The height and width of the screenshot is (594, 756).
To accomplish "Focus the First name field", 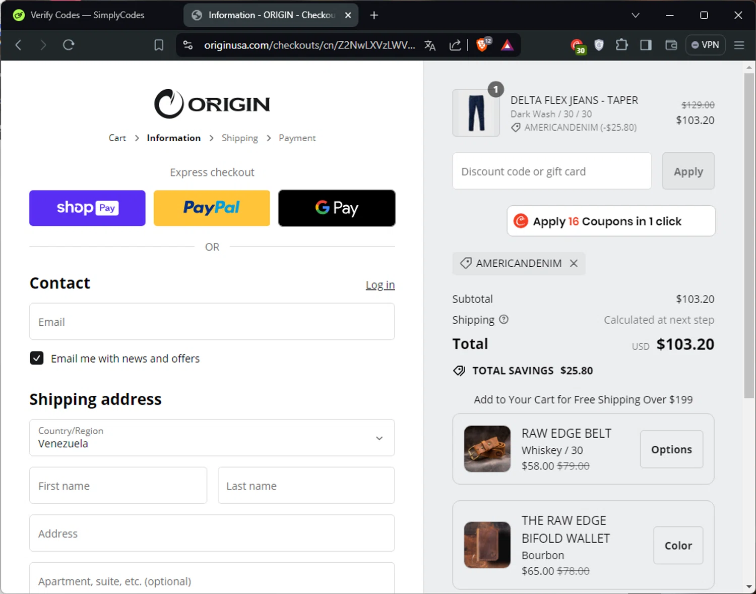I will (118, 486).
